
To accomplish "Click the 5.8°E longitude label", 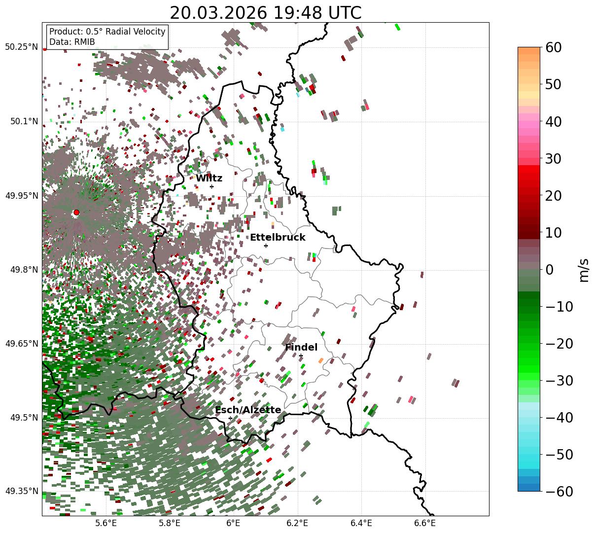I will point(170,523).
